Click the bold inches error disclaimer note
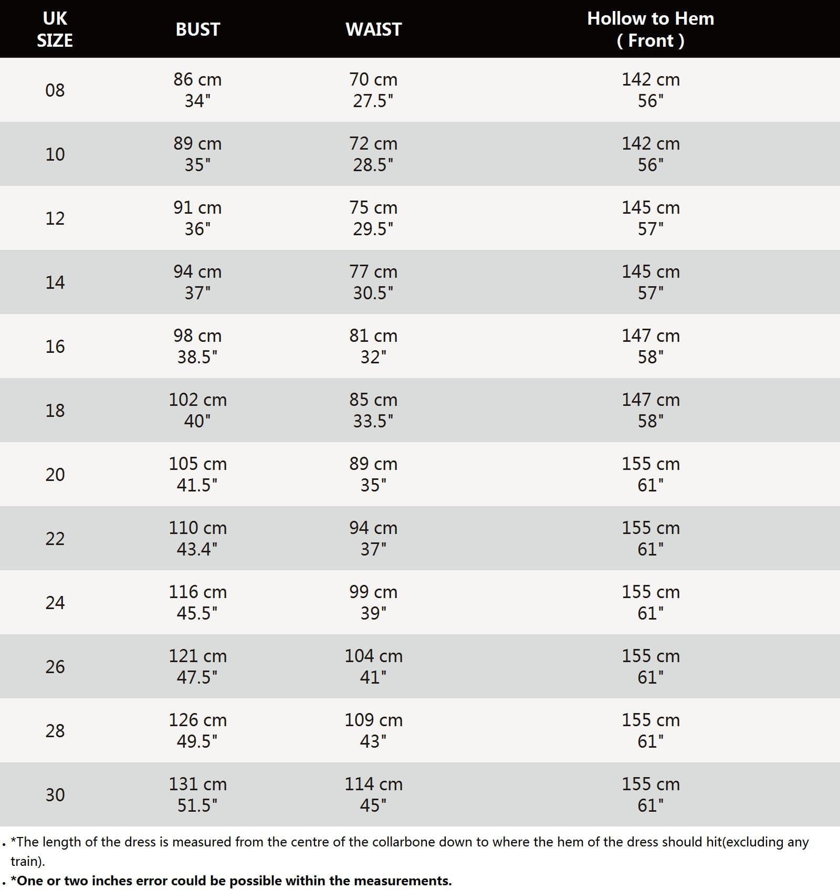Image resolution: width=840 pixels, height=890 pixels. (x=231, y=881)
